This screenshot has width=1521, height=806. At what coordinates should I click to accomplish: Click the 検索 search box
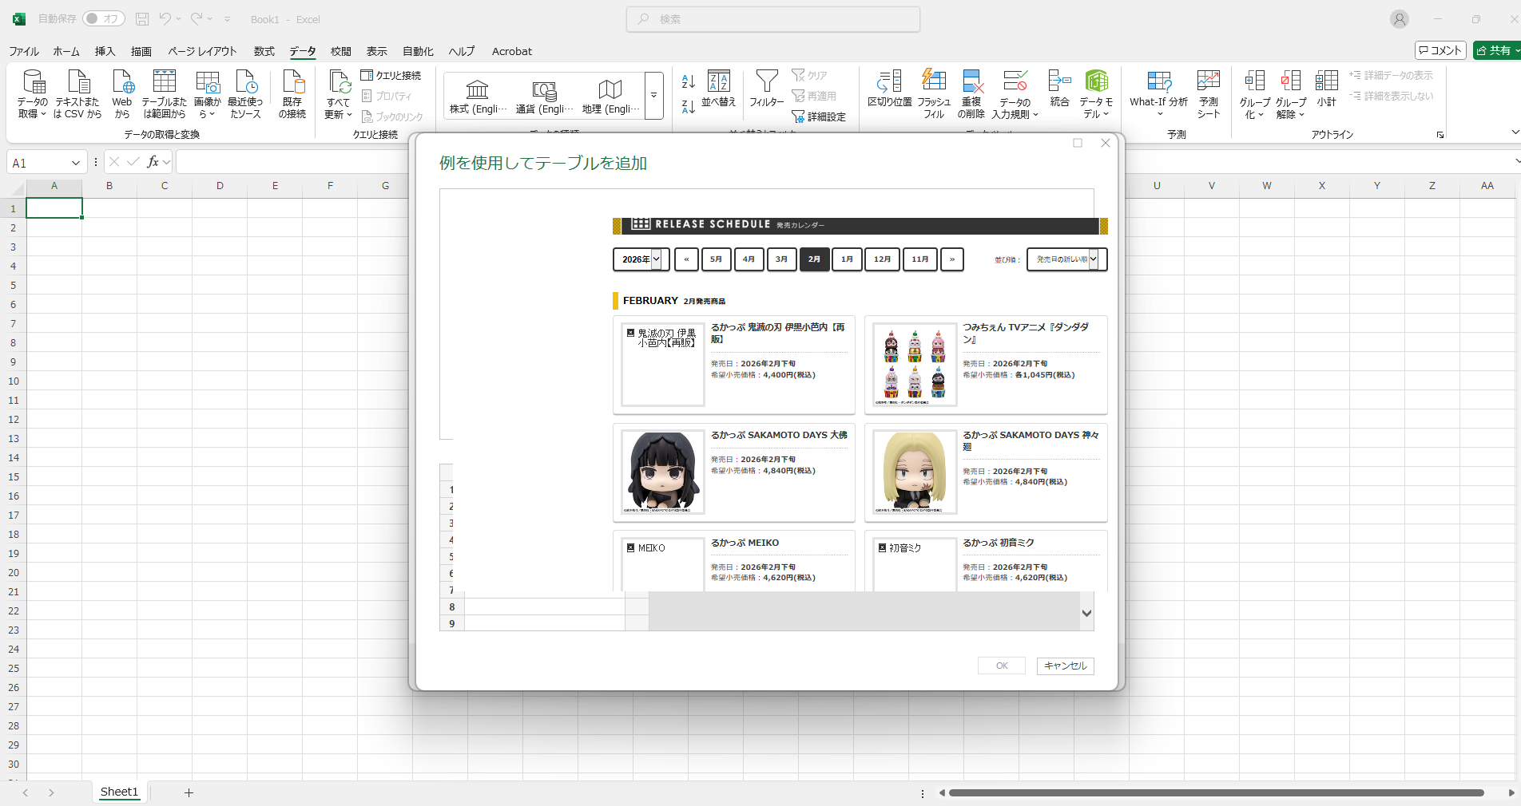(x=773, y=19)
